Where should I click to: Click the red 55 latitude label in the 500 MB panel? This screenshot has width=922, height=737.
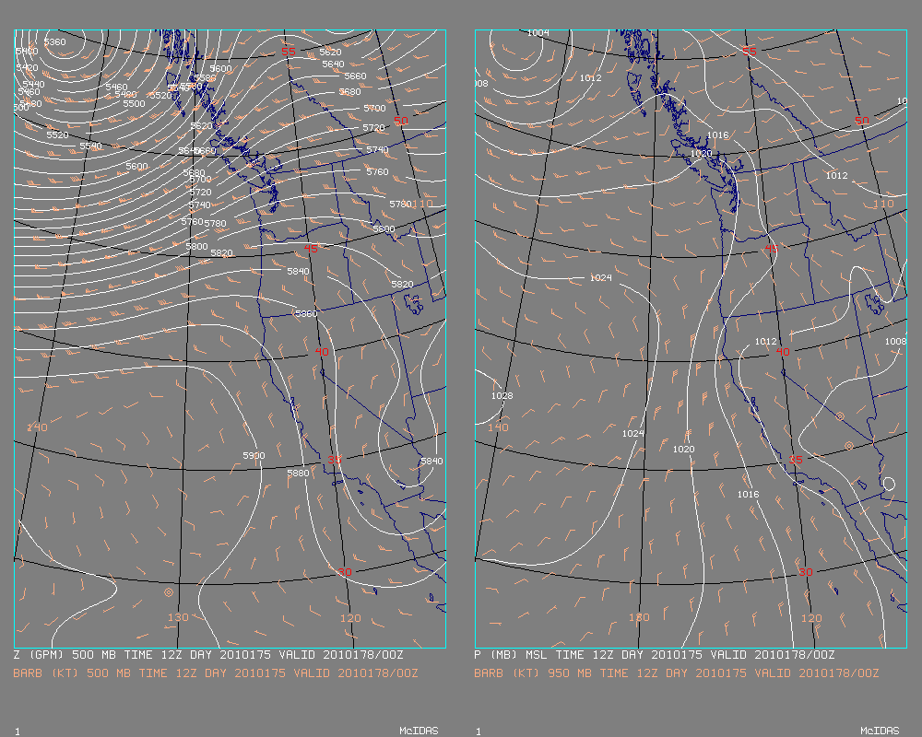(x=288, y=52)
